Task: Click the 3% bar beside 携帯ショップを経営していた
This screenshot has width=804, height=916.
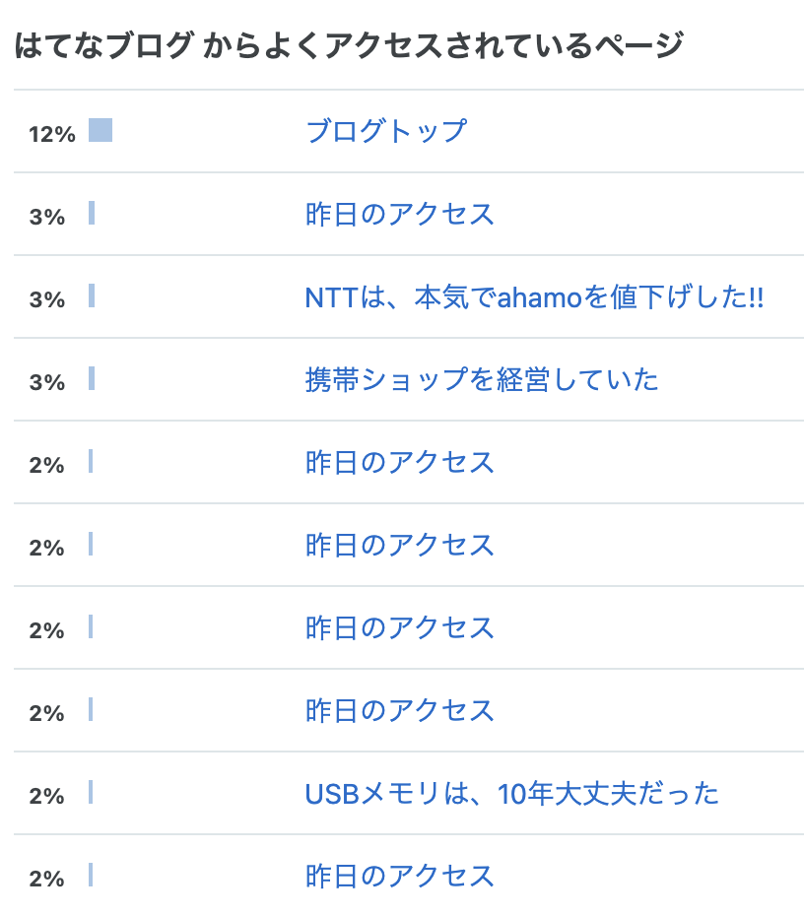Action: coord(92,378)
